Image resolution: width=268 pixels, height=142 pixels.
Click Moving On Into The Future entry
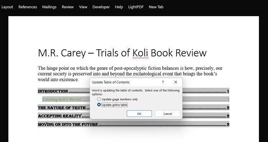133,124
